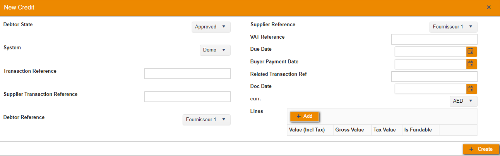Click inside the Due Date text field
Image resolution: width=500 pixels, height=156 pixels.
[430, 52]
